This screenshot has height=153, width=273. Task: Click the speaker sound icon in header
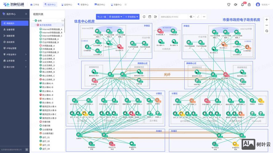click(x=235, y=5)
